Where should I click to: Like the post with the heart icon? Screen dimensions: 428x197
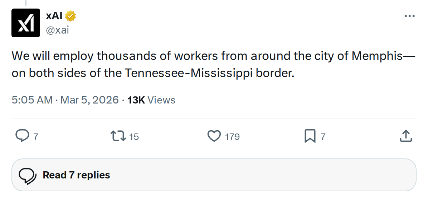(214, 136)
